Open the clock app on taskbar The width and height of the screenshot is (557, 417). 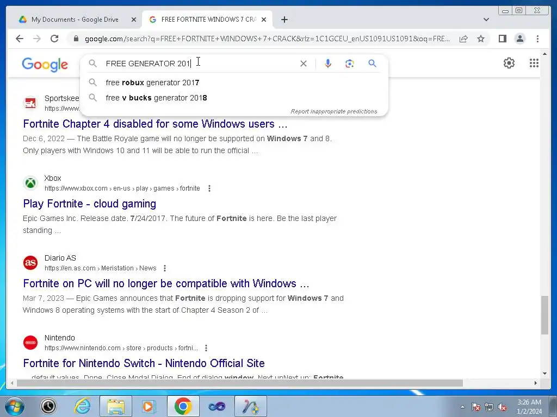coord(48,406)
